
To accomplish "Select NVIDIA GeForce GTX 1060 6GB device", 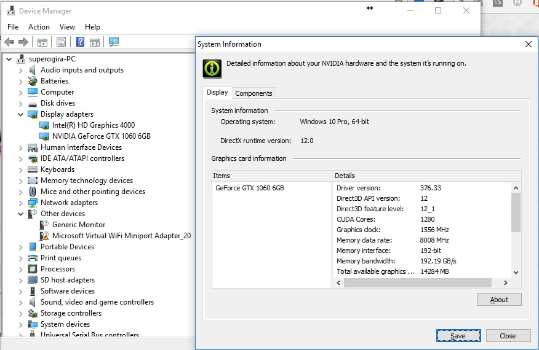I will [x=102, y=136].
